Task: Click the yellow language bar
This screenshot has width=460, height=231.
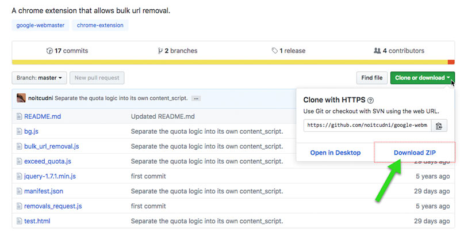Action: pyautogui.click(x=229, y=62)
